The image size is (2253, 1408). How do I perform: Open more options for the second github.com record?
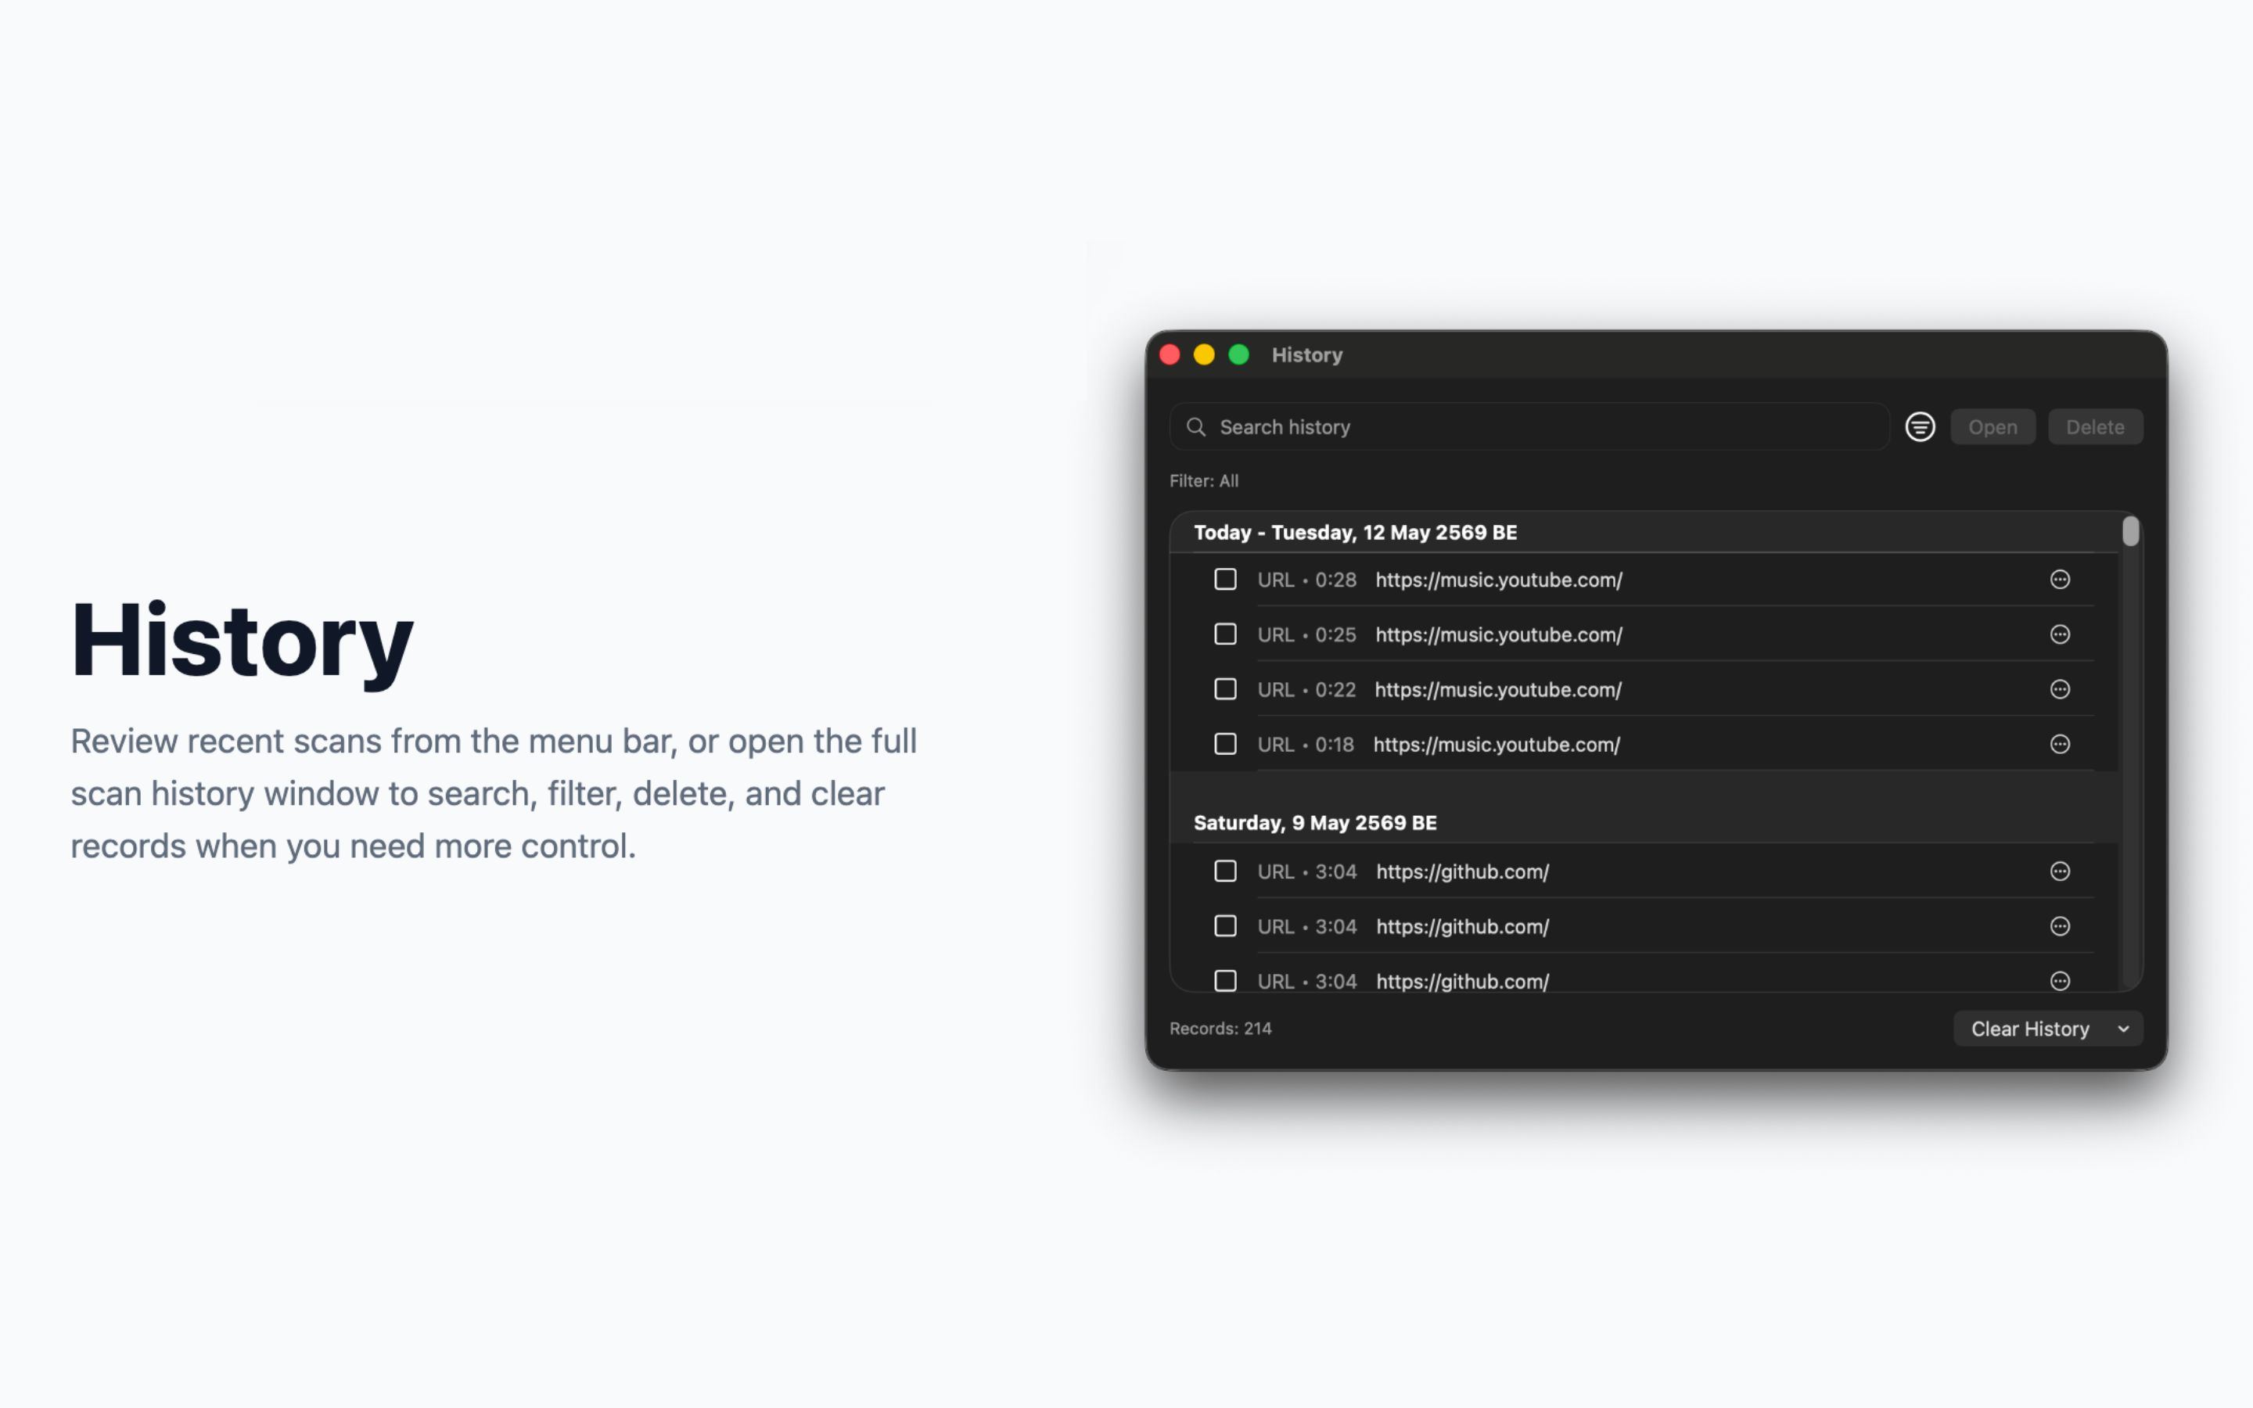click(x=2059, y=925)
